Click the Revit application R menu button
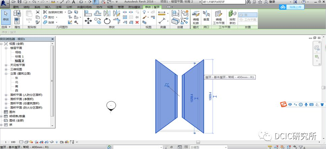Image resolution: width=326 pixels, height=149 pixels. 4,3
